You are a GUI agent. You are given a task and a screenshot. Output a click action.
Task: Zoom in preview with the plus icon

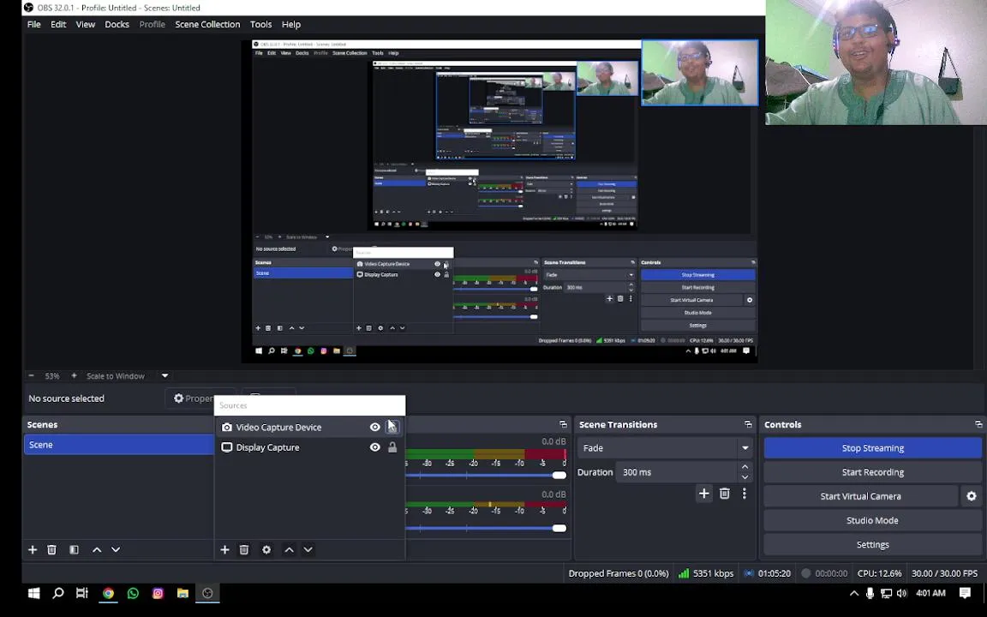click(74, 375)
